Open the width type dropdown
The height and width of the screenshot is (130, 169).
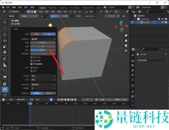[x=43, y=39]
